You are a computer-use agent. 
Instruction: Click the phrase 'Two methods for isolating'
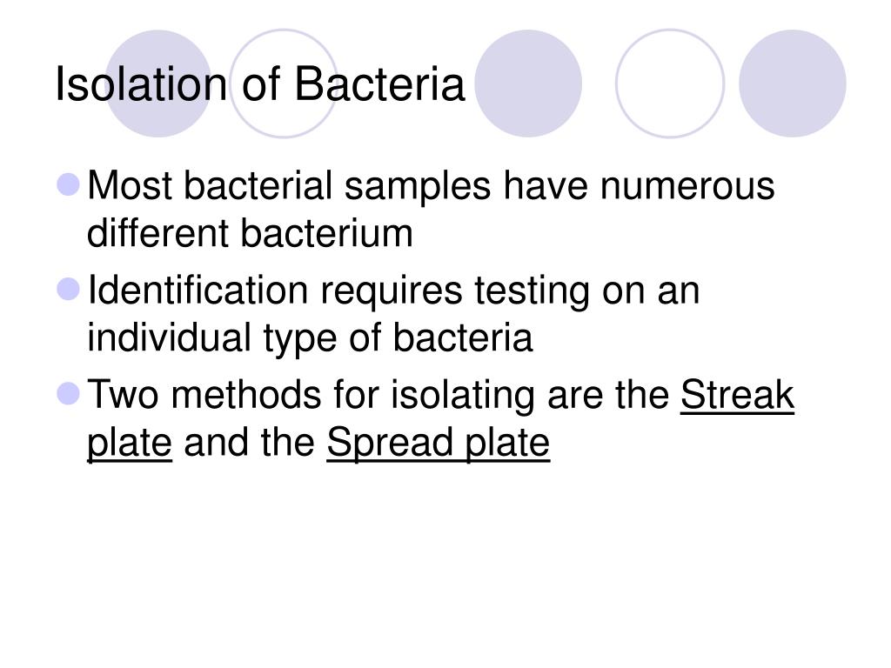(311, 396)
